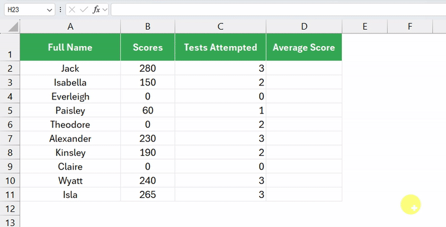This screenshot has height=227, width=446.
Task: Click inside the formula bar input
Action: [278, 10]
